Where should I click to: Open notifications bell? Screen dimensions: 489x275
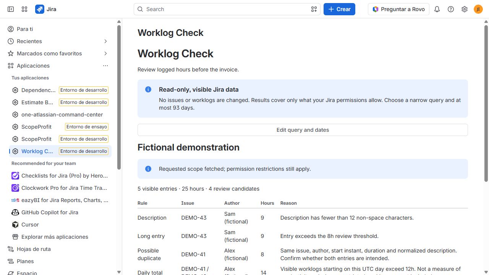pyautogui.click(x=437, y=9)
